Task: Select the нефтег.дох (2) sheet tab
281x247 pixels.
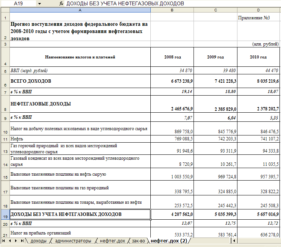Action: (x=169, y=241)
